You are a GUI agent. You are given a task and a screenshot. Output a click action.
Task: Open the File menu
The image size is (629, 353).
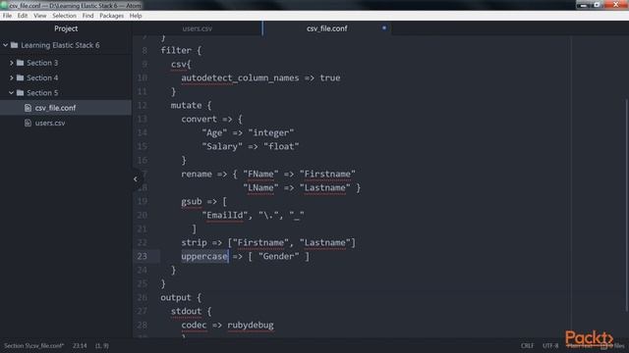click(x=7, y=16)
